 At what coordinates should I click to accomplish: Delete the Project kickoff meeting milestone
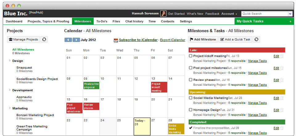[282, 56]
